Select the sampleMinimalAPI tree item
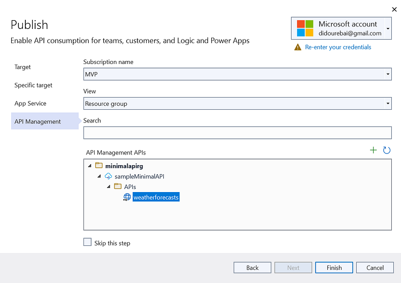This screenshot has height=283, width=401. pyautogui.click(x=139, y=176)
